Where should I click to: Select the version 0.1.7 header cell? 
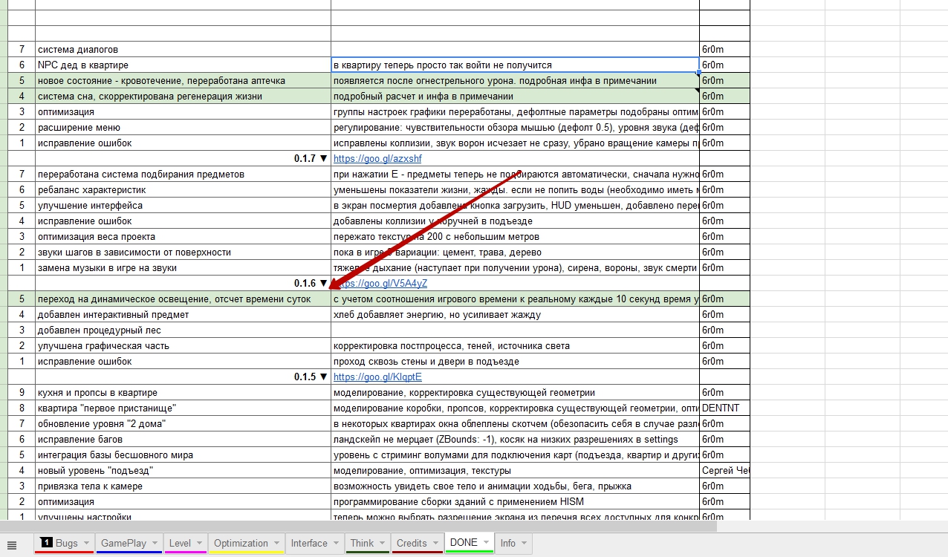tap(183, 158)
